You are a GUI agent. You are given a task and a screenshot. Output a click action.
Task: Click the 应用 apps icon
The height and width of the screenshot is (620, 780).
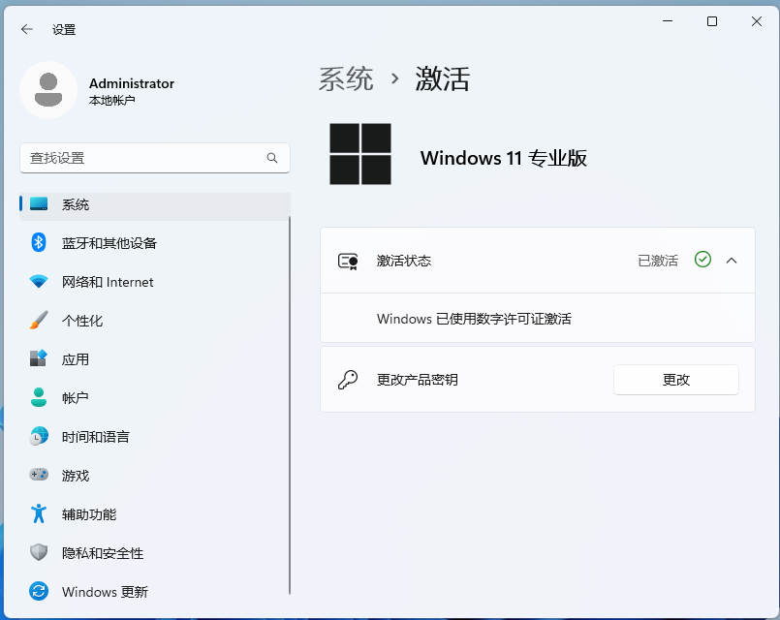pos(39,358)
